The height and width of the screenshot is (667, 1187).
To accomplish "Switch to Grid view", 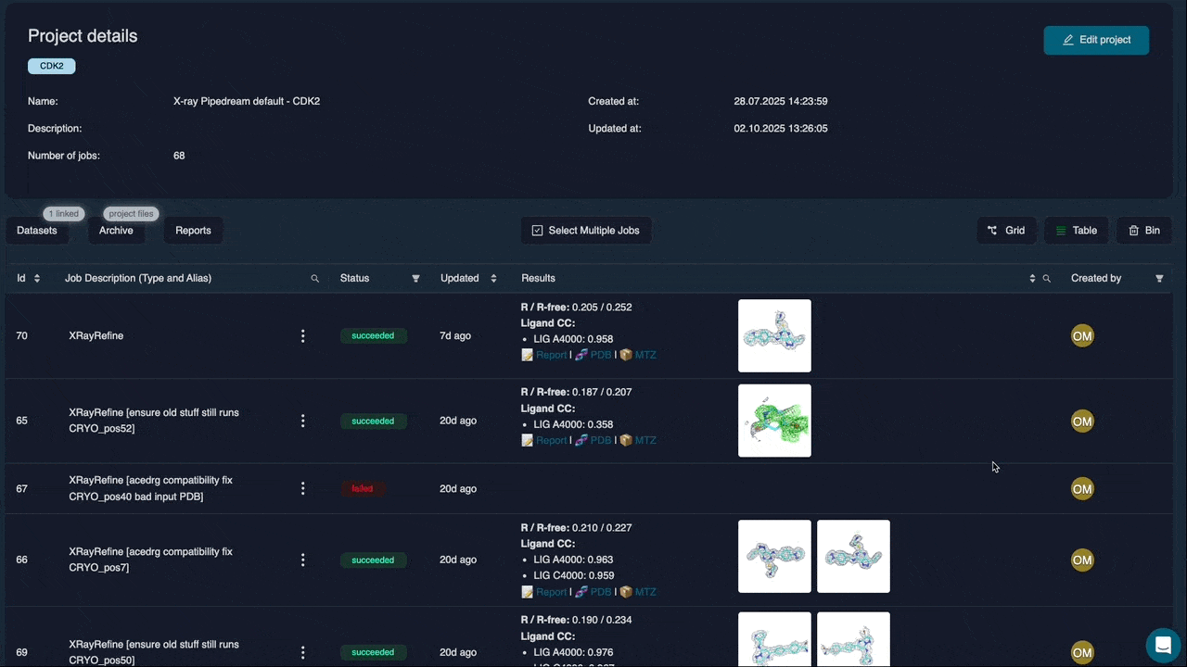I will point(1005,231).
